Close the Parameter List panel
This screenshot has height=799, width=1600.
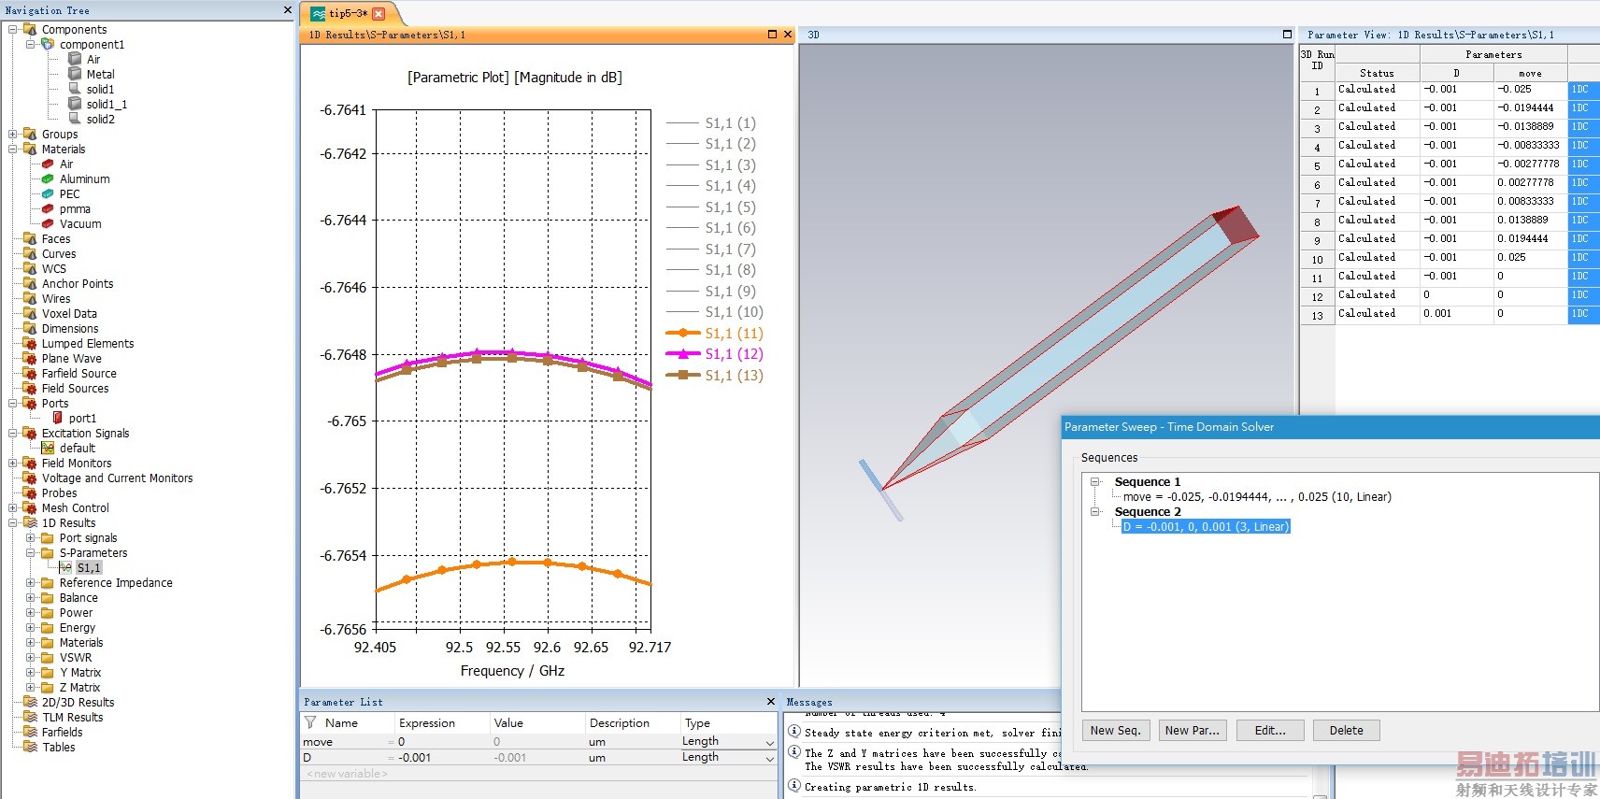pyautogui.click(x=770, y=702)
